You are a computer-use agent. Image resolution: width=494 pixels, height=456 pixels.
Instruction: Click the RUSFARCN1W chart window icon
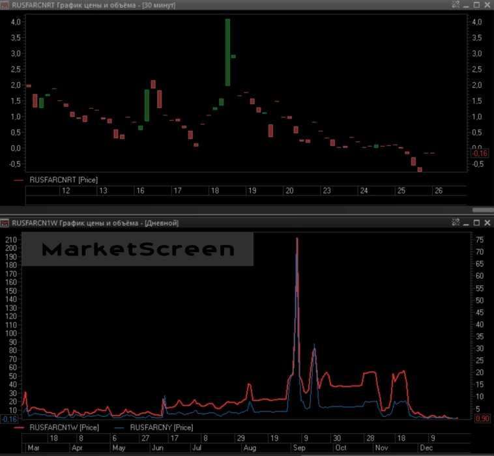[5, 223]
